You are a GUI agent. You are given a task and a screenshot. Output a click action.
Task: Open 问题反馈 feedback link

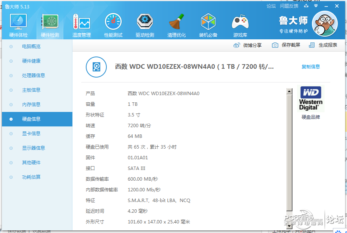click(x=289, y=6)
